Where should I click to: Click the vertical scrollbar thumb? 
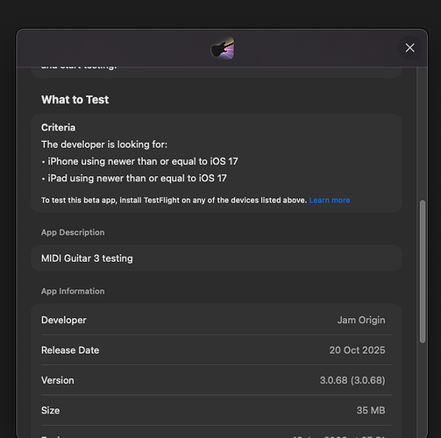423,272
